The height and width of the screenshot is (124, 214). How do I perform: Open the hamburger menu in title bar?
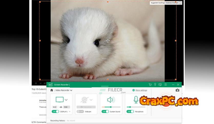(x=166, y=85)
